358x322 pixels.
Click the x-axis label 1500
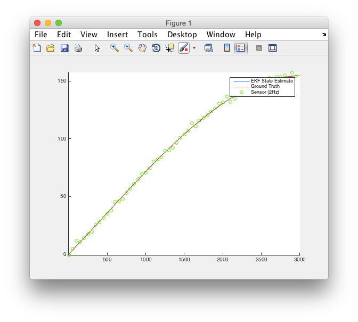(x=184, y=260)
